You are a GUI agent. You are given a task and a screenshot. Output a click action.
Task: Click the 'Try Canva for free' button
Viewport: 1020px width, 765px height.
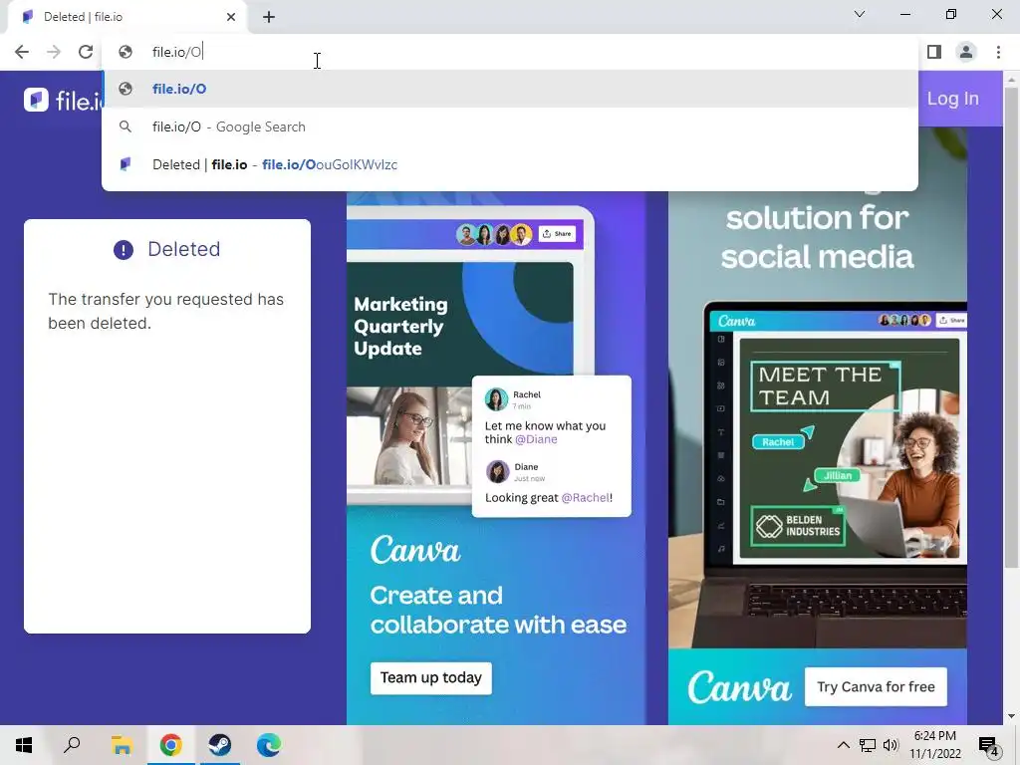tap(876, 687)
